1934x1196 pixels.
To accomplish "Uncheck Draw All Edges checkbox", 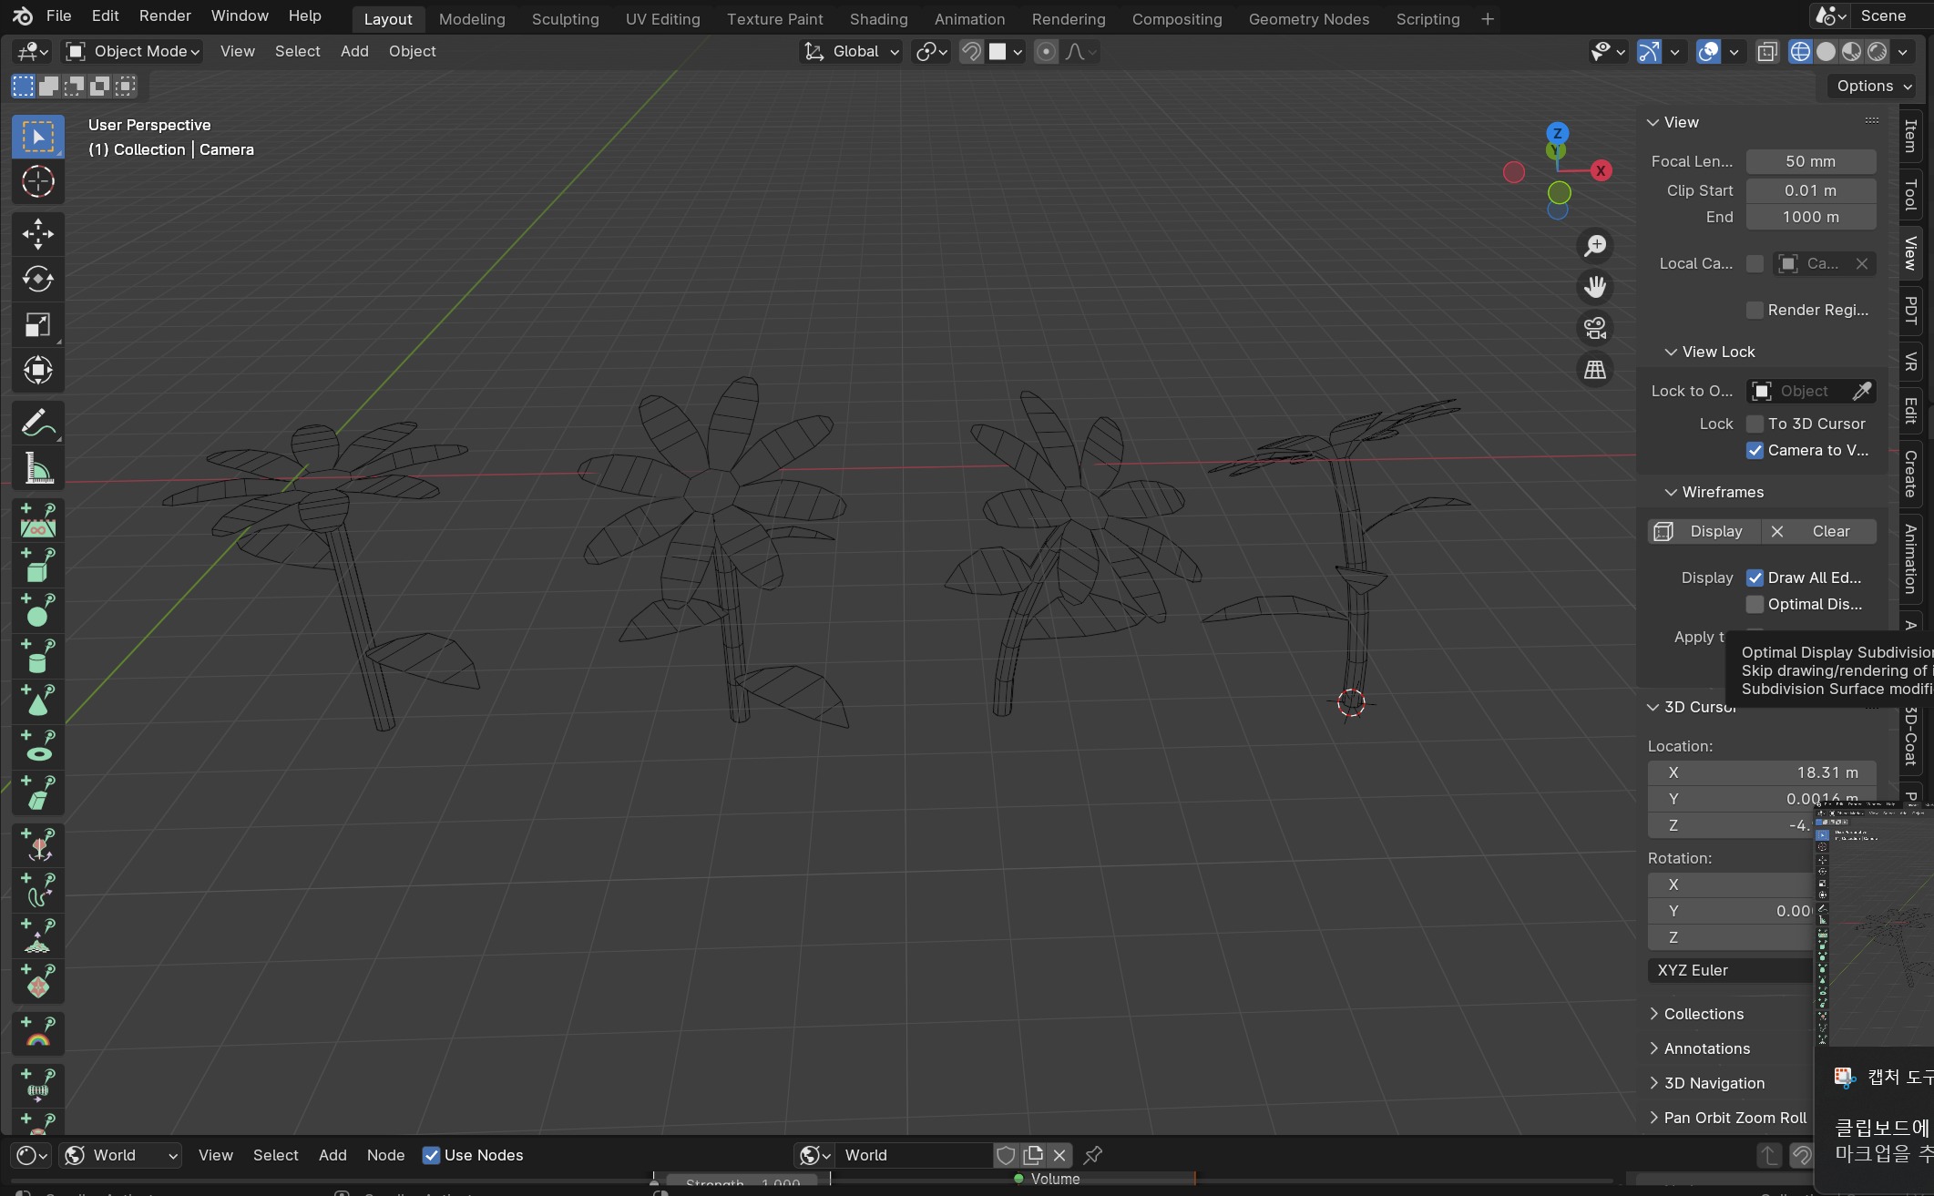I will coord(1755,578).
